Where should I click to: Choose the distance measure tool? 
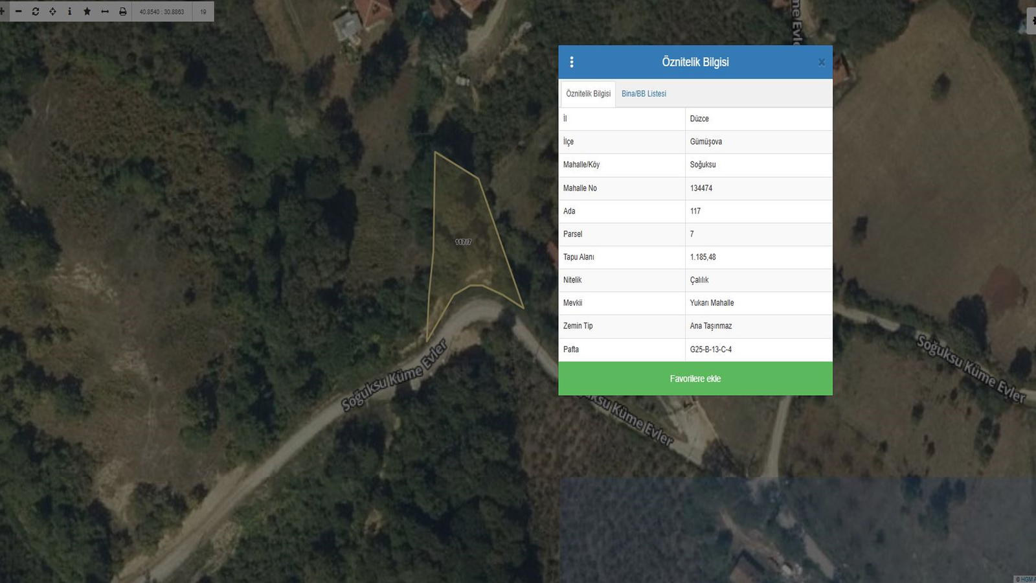coord(105,12)
